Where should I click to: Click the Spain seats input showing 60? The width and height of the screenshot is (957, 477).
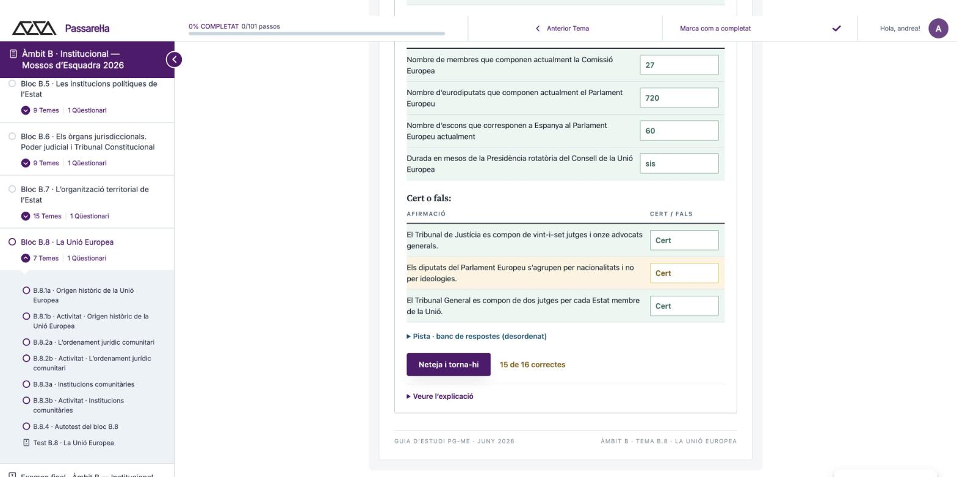pos(679,131)
